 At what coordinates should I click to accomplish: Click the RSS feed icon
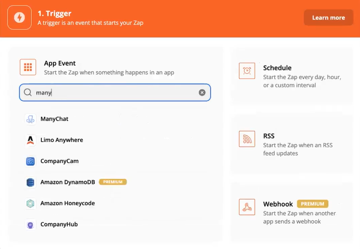tap(247, 139)
